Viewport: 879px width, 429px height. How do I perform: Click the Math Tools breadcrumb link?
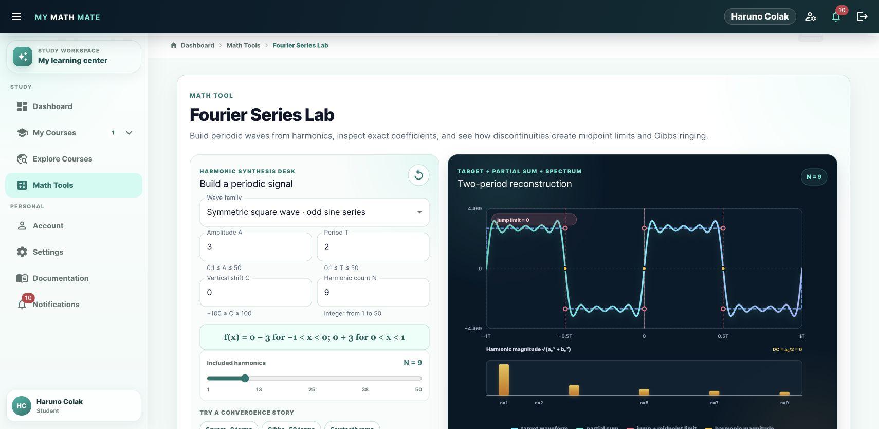243,45
